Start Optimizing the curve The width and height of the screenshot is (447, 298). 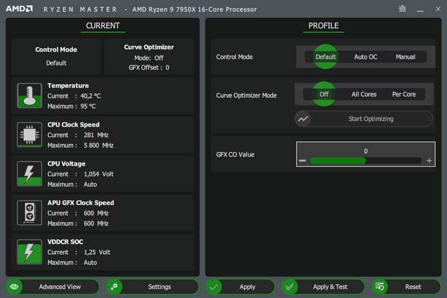pos(364,119)
